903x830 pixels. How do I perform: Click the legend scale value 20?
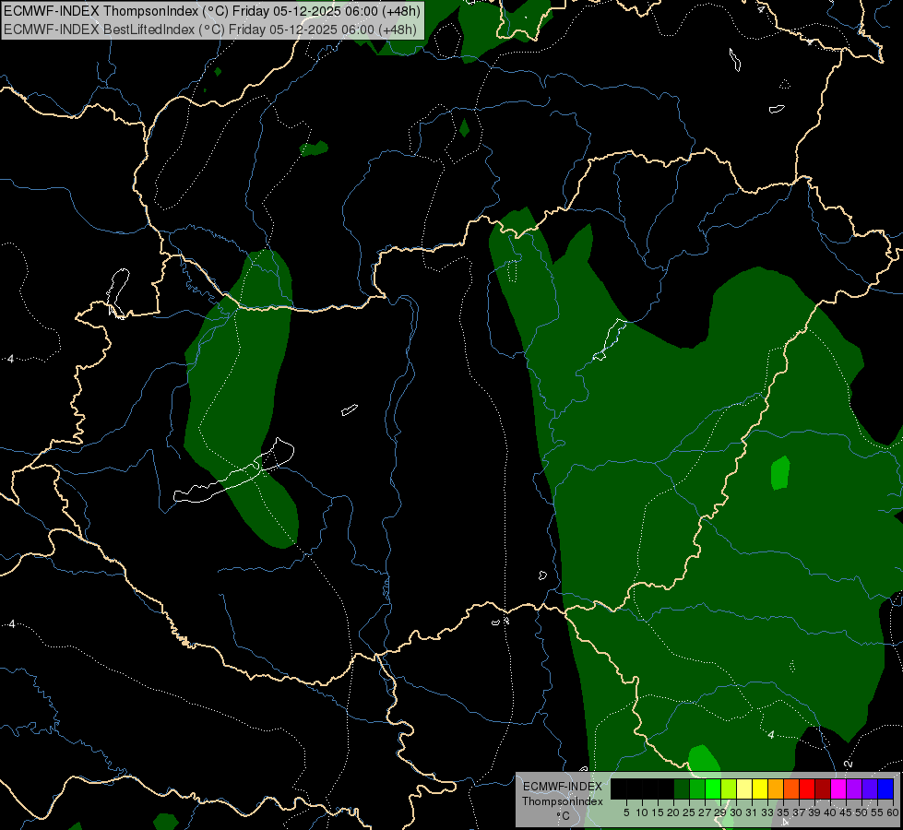click(673, 812)
